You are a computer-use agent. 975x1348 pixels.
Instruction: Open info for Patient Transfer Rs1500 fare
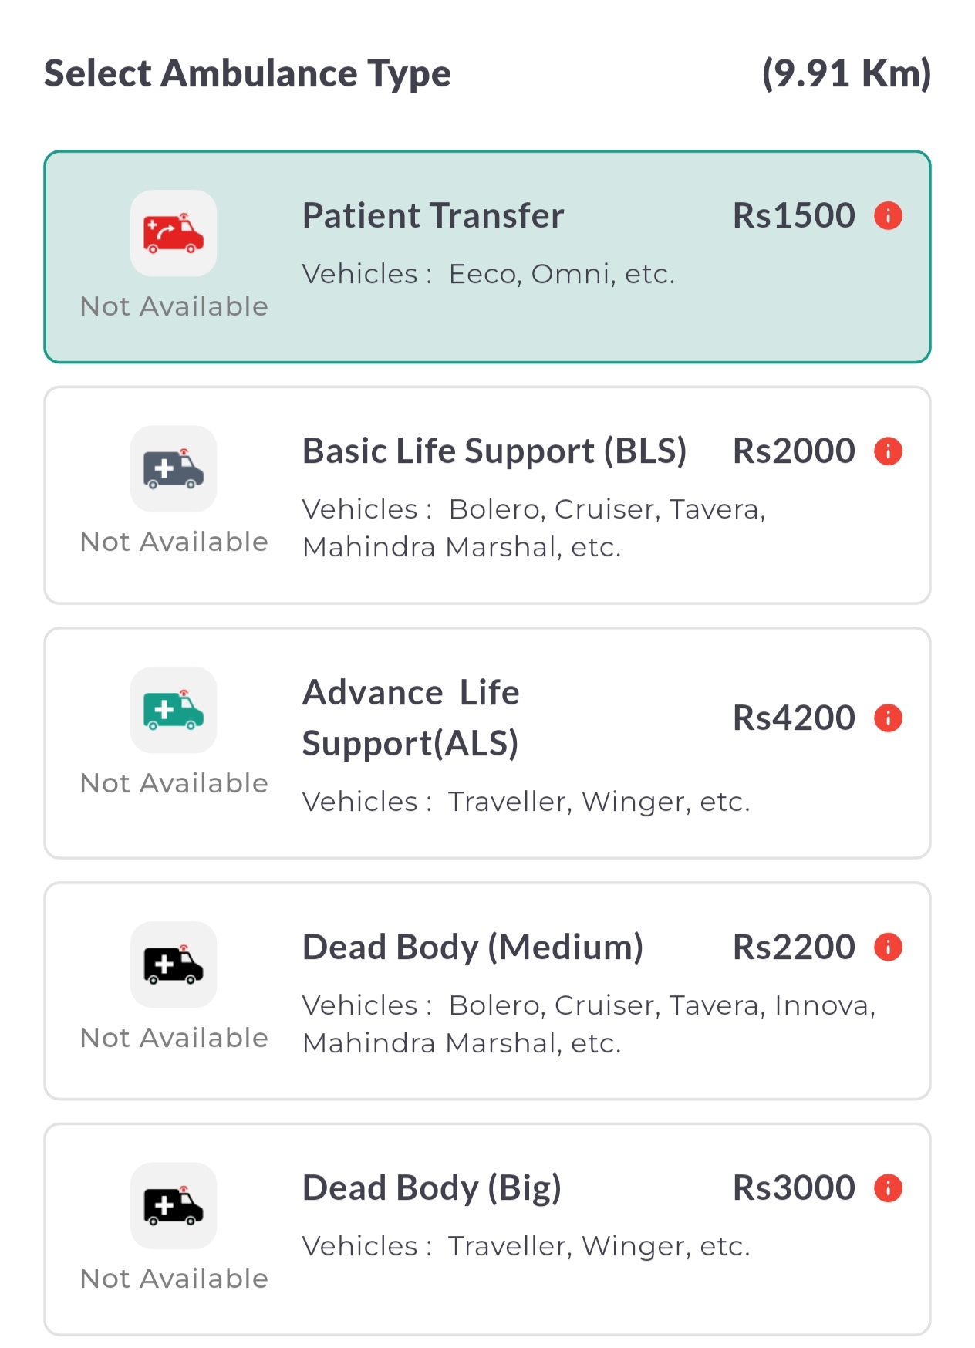point(888,215)
